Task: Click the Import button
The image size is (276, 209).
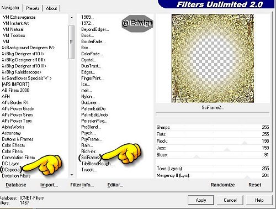Action: tap(49, 185)
